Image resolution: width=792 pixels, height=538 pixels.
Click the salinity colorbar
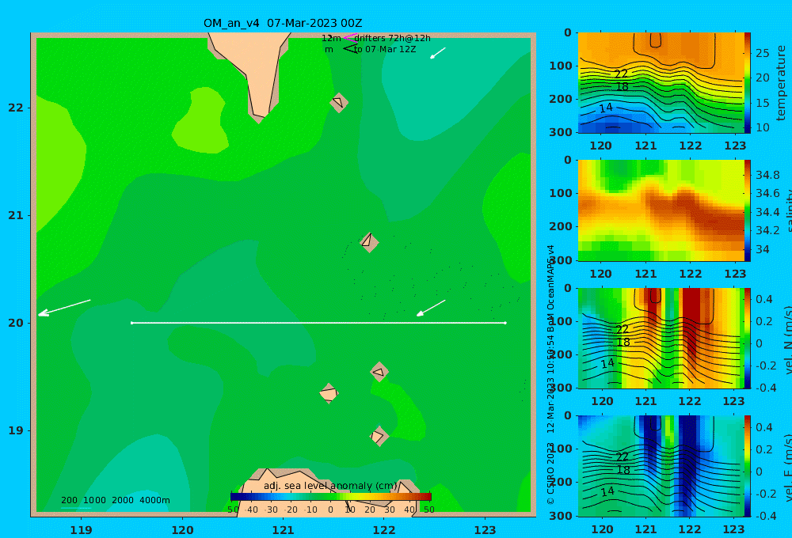[x=747, y=210]
